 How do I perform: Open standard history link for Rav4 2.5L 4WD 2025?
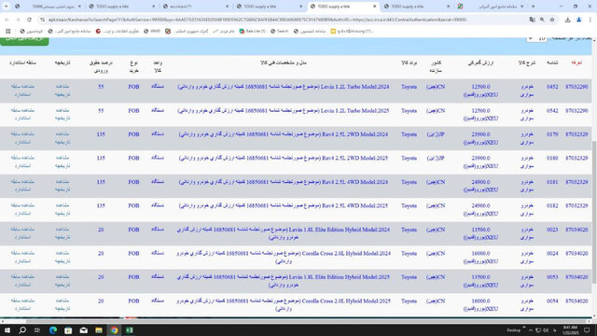(x=22, y=209)
